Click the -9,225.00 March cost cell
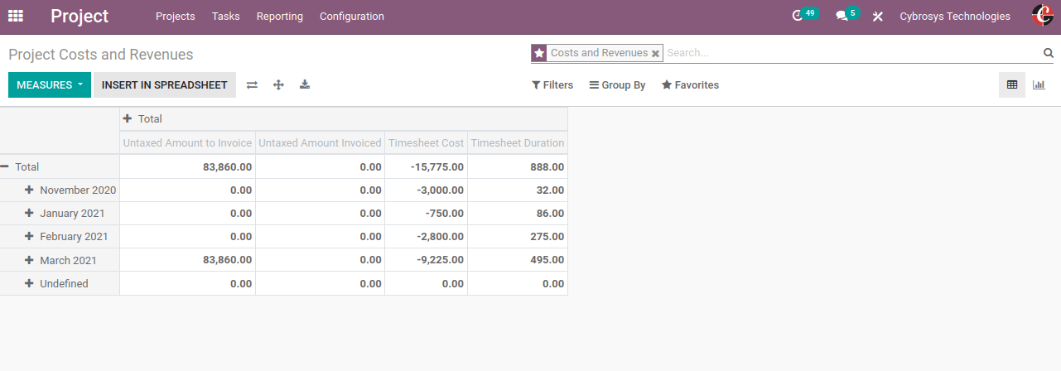 click(426, 260)
